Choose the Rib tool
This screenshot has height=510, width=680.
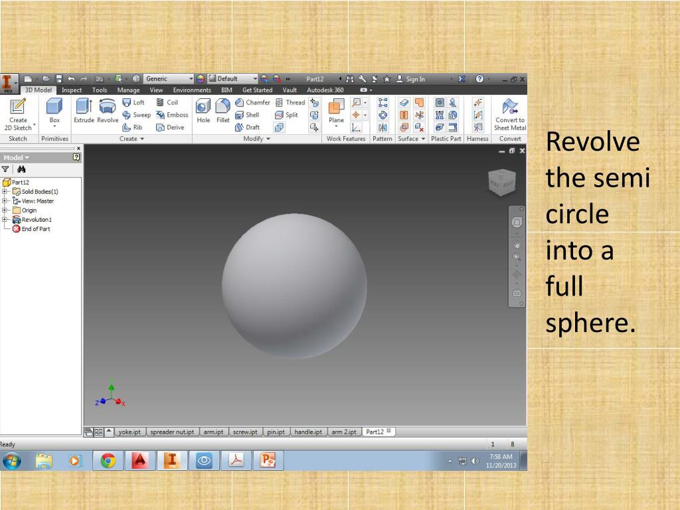[132, 127]
